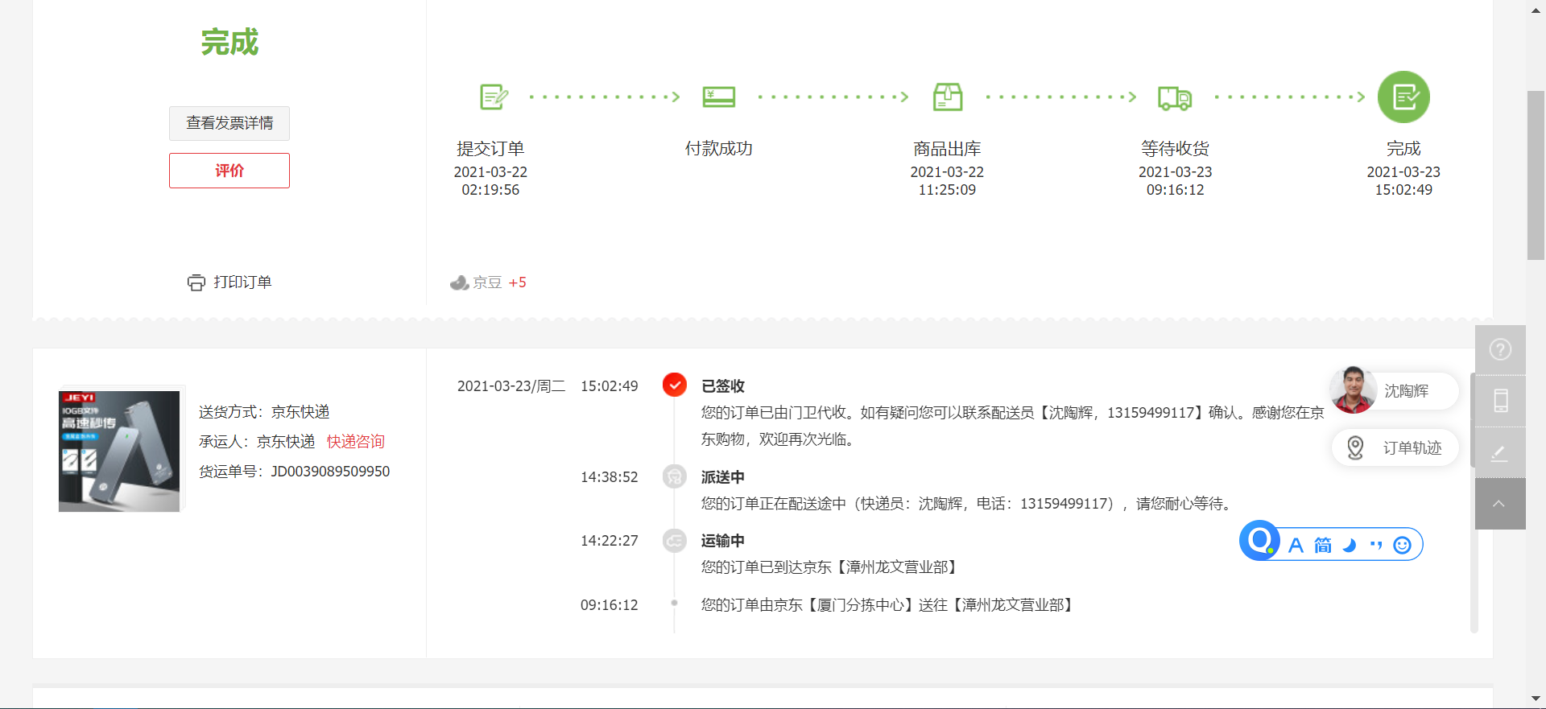Click the 派送中 status title

tap(723, 477)
